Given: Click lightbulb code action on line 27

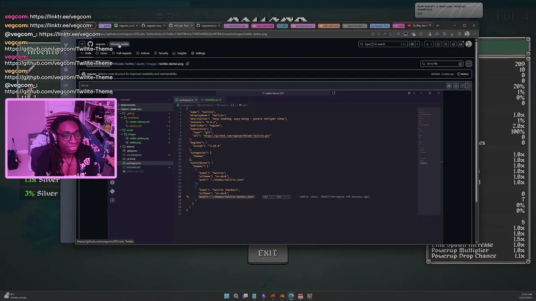Looking at the screenshot, I should tap(188, 196).
